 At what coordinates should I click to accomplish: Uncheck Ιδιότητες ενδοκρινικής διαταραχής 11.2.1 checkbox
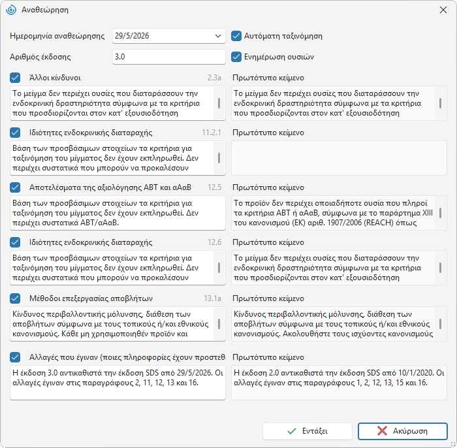(x=15, y=133)
